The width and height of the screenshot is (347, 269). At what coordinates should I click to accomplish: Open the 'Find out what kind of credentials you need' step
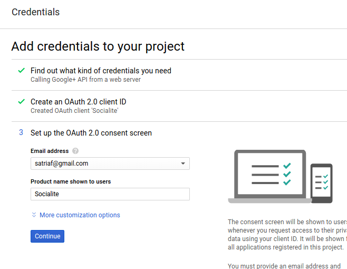tap(101, 71)
